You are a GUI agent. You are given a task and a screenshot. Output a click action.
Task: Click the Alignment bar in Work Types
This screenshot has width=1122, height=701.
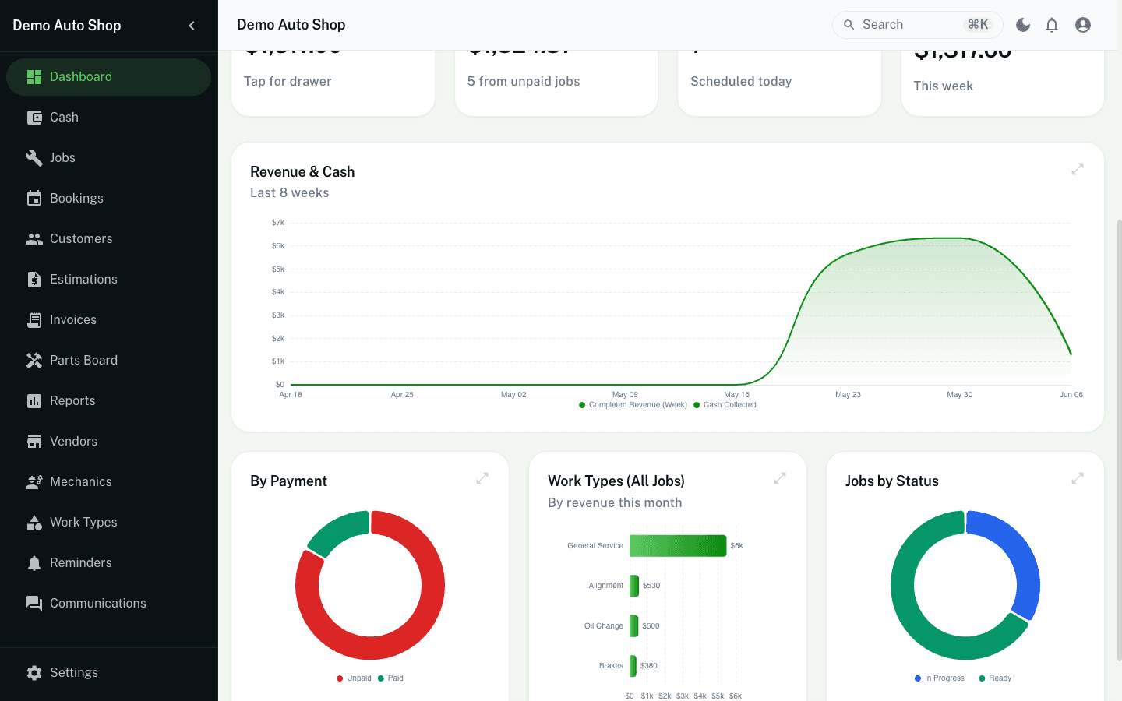634,586
